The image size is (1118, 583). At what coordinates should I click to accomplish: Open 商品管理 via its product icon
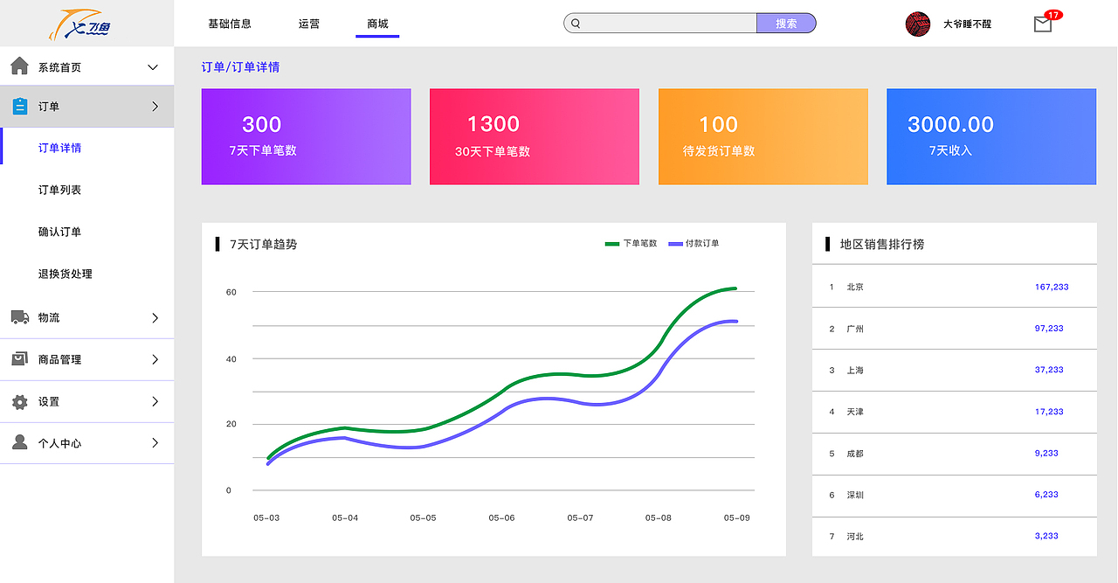[19, 359]
